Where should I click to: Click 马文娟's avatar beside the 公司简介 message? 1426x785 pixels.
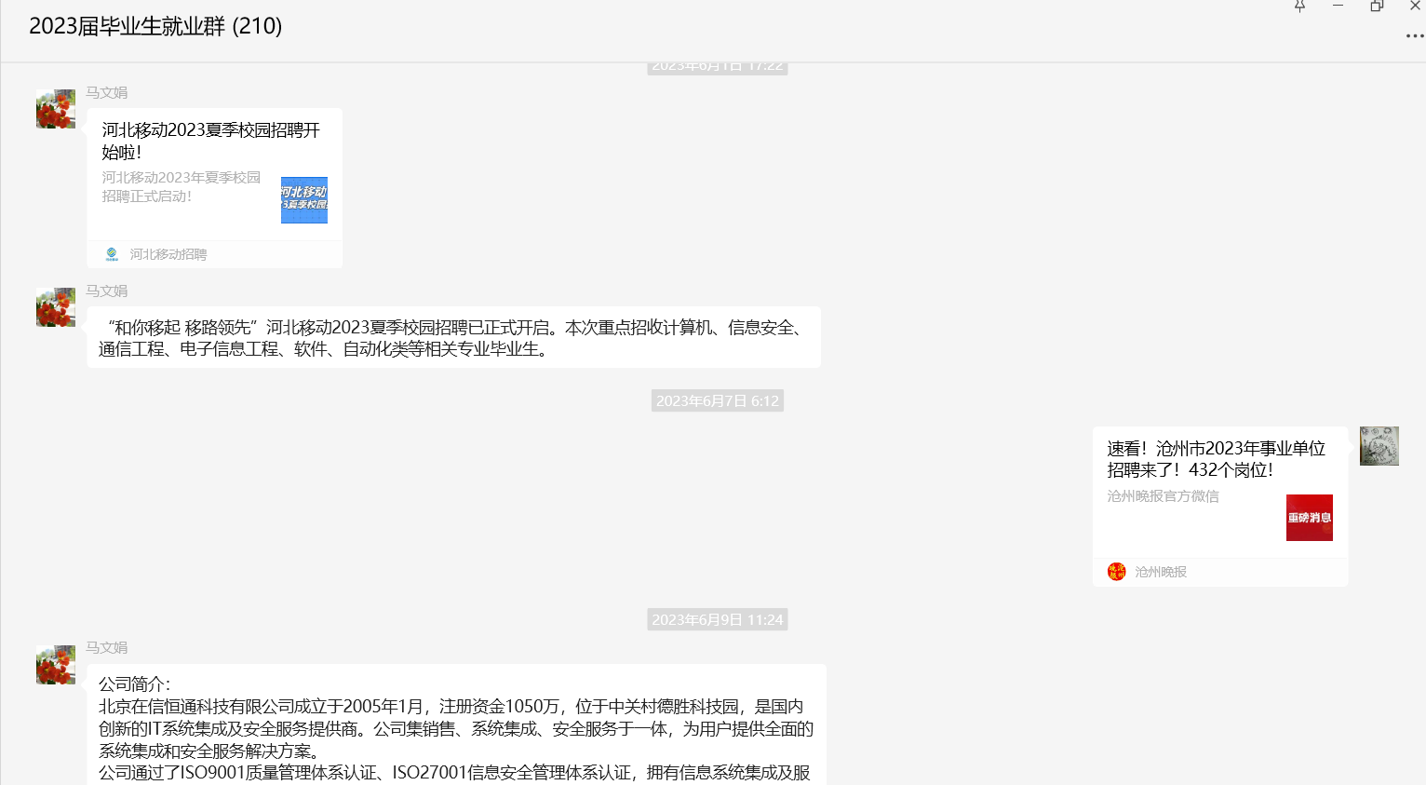tap(56, 665)
